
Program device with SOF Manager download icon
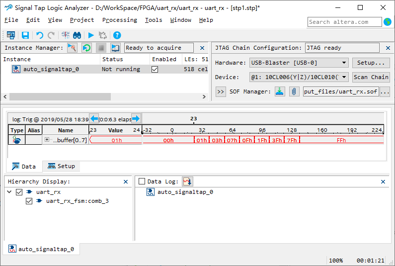pos(280,91)
